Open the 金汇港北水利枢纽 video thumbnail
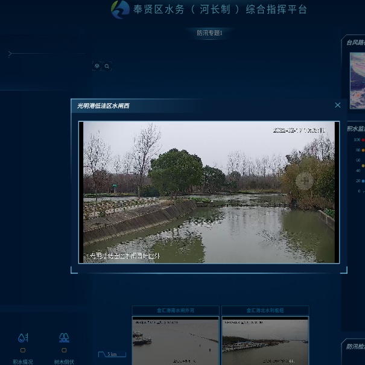This screenshot has width=365, height=365. (x=265, y=341)
